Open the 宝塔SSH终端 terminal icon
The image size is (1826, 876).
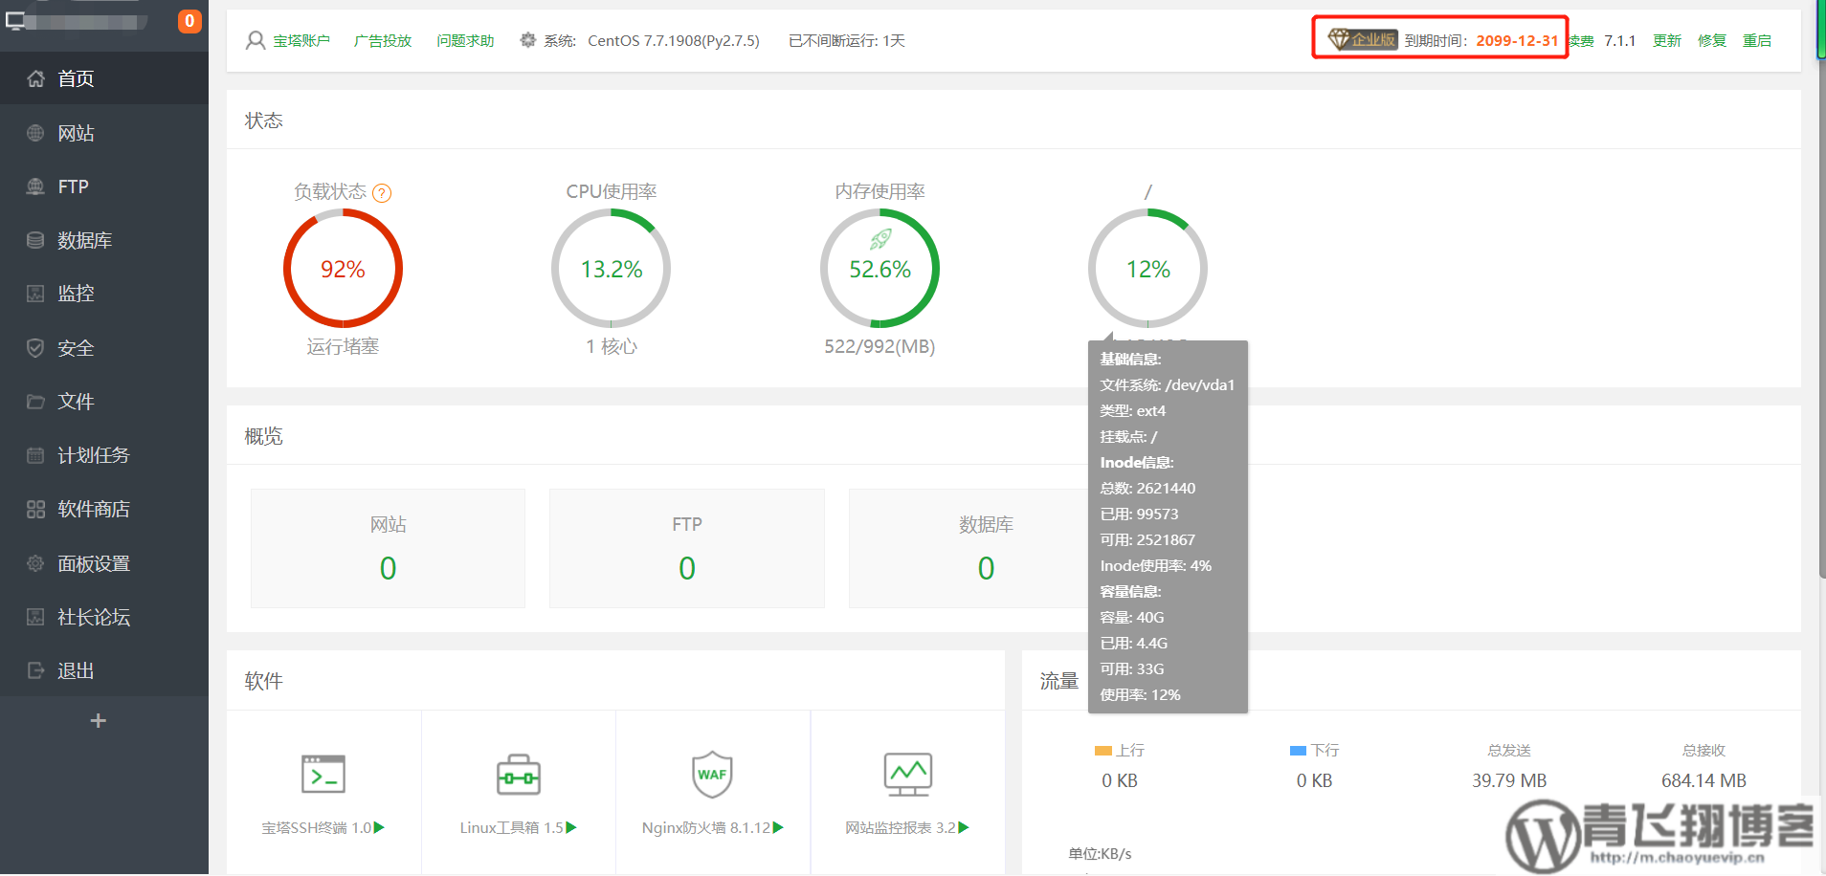click(323, 775)
